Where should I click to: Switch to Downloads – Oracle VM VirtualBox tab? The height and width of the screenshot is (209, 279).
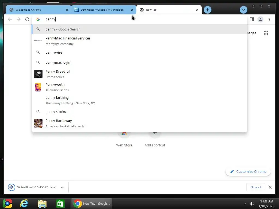click(x=104, y=10)
